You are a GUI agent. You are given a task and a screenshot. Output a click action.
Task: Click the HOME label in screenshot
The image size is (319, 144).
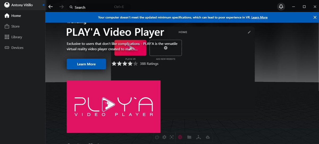pos(183,32)
